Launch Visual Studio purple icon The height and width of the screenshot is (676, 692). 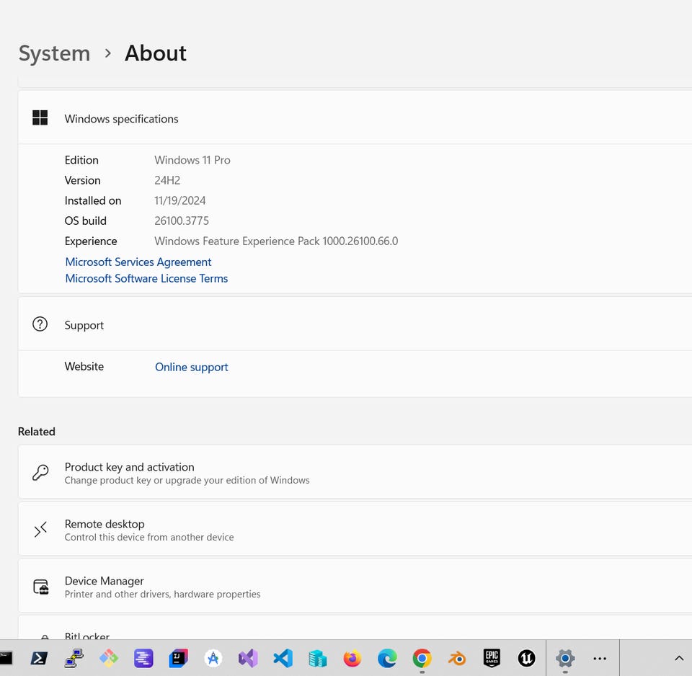248,658
